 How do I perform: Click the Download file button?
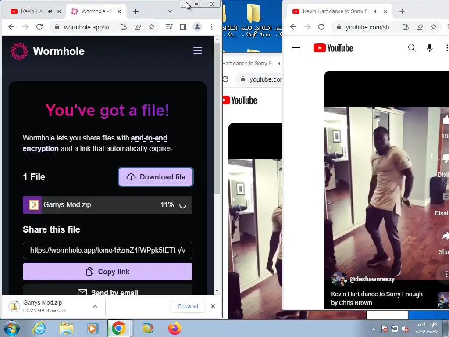click(156, 177)
